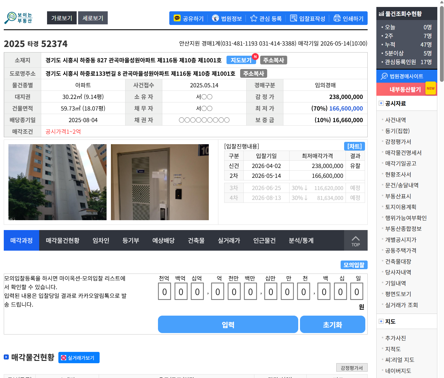Copy the 소재지 address with 주소복사

274,60
